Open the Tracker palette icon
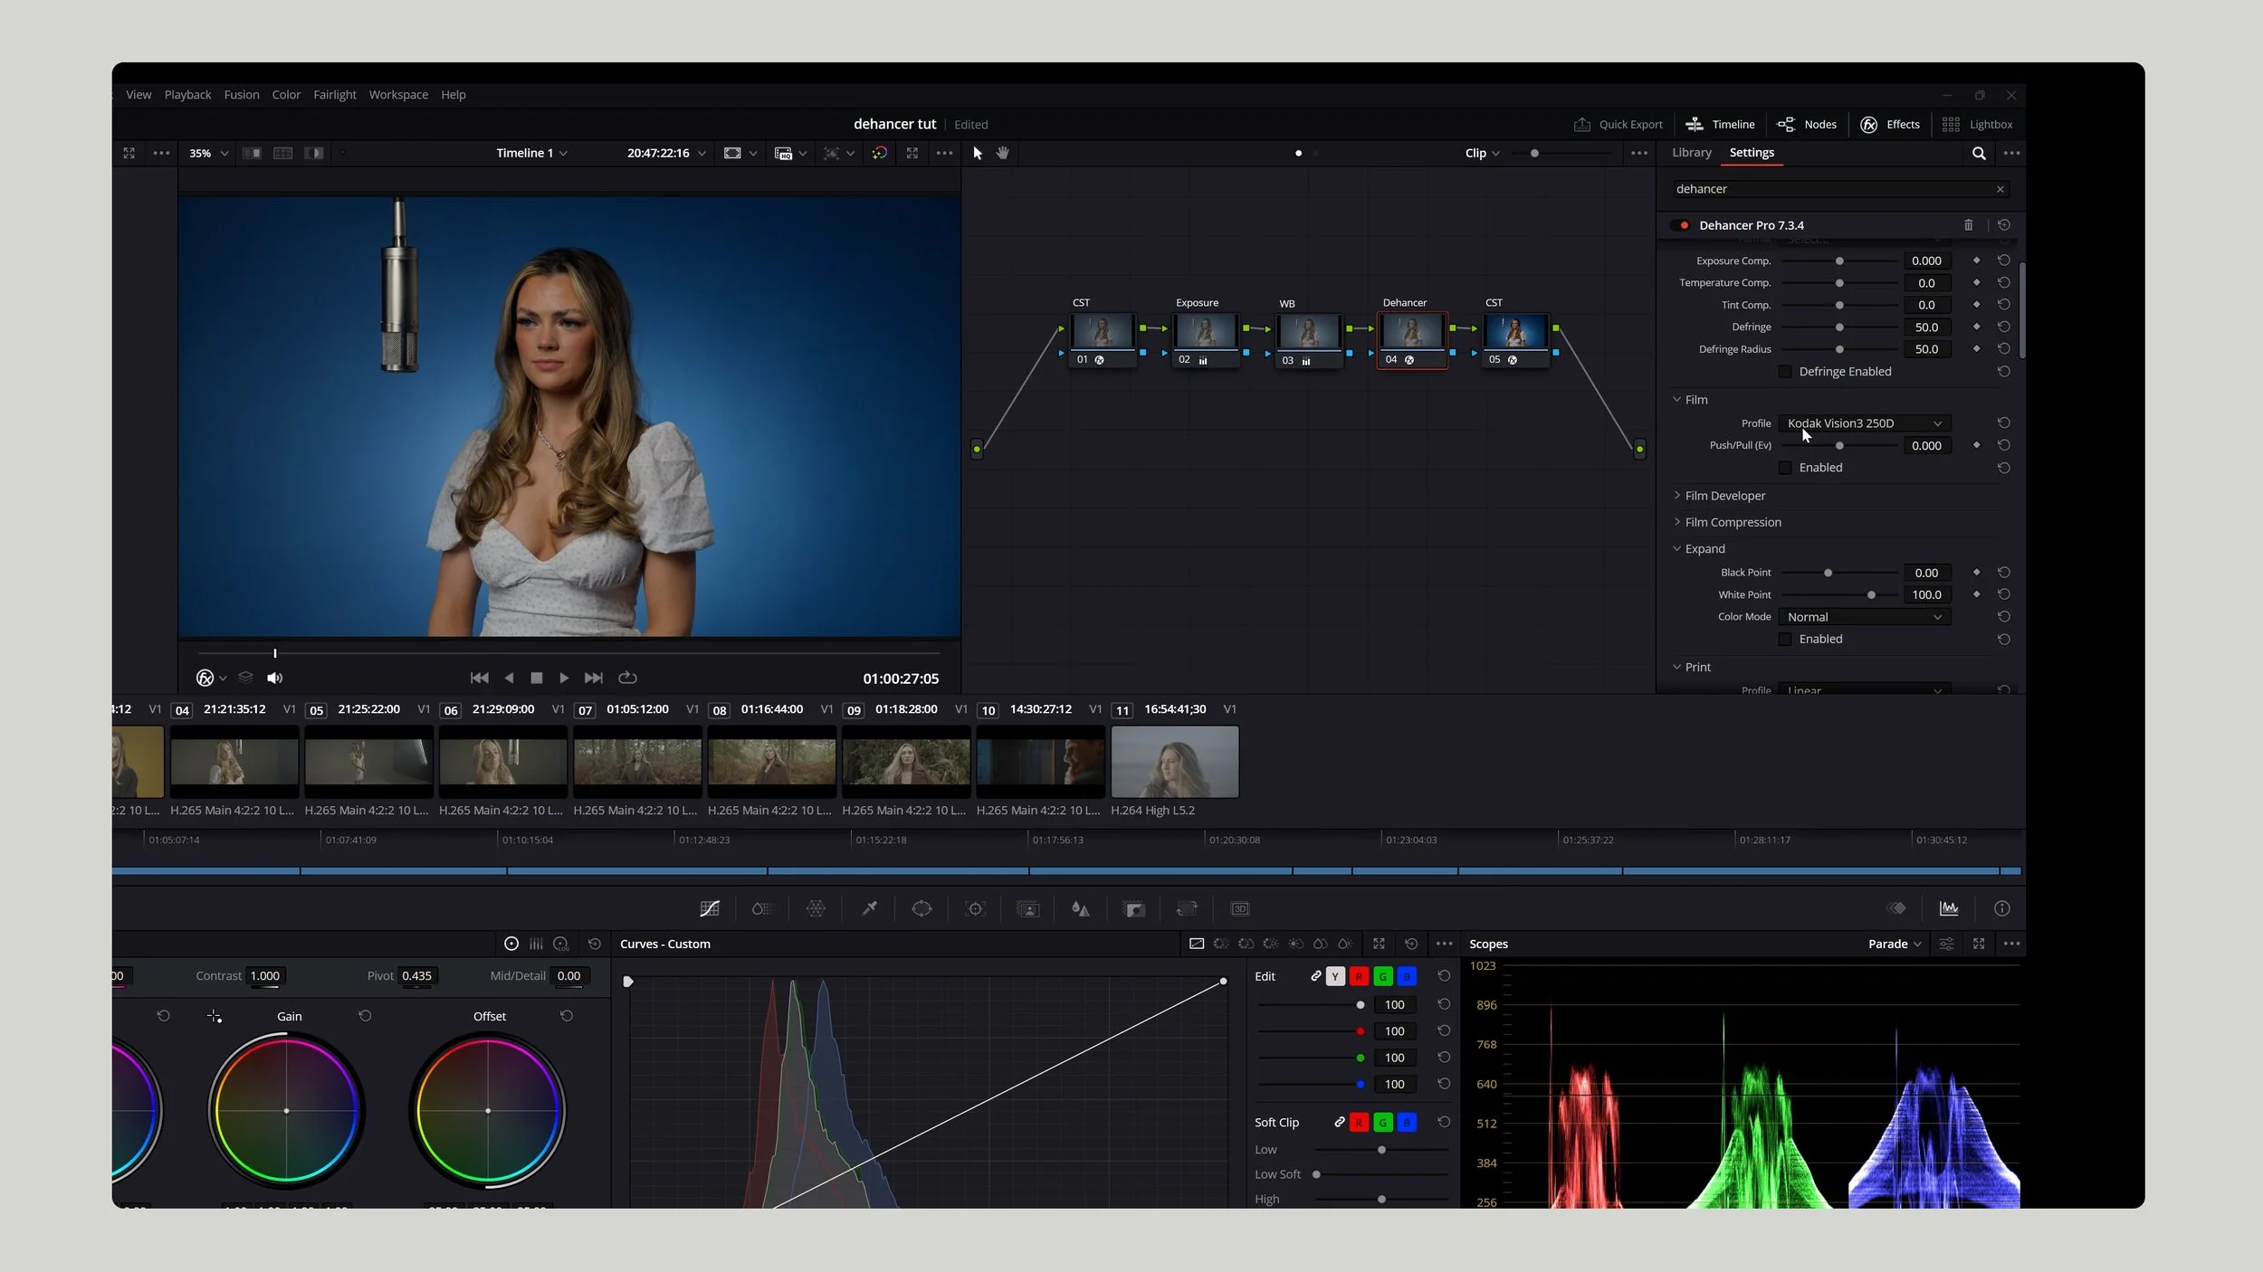Viewport: 2263px width, 1272px height. (975, 908)
